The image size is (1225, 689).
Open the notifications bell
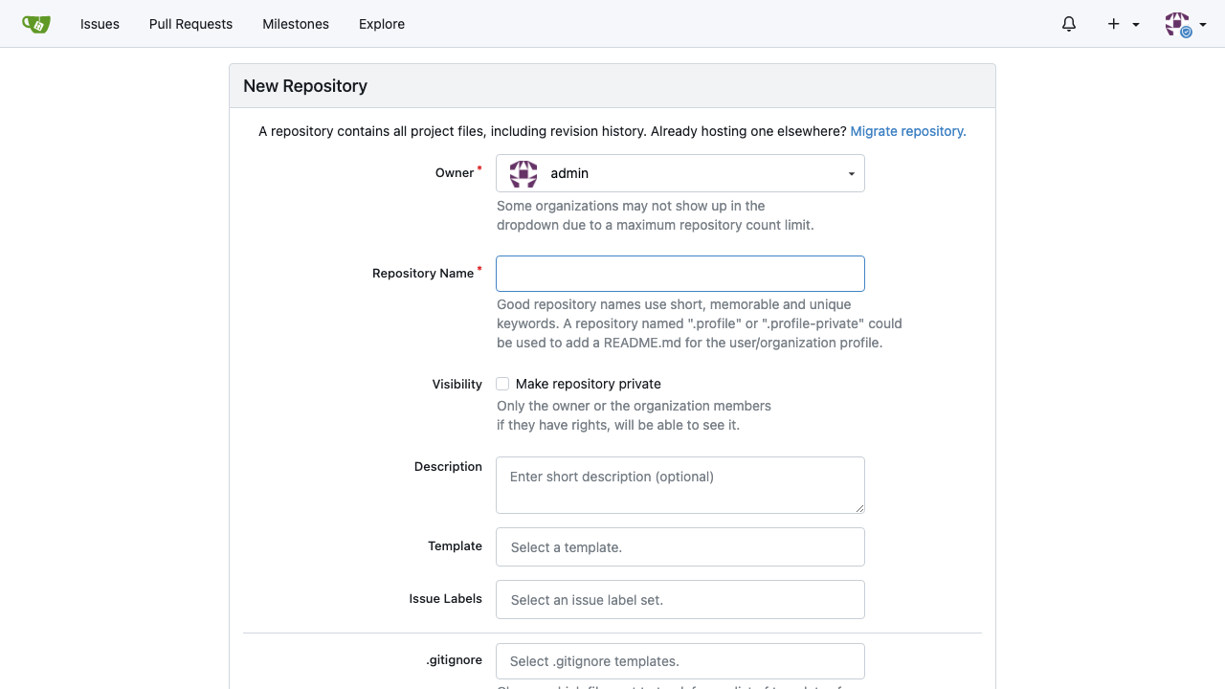(x=1069, y=24)
